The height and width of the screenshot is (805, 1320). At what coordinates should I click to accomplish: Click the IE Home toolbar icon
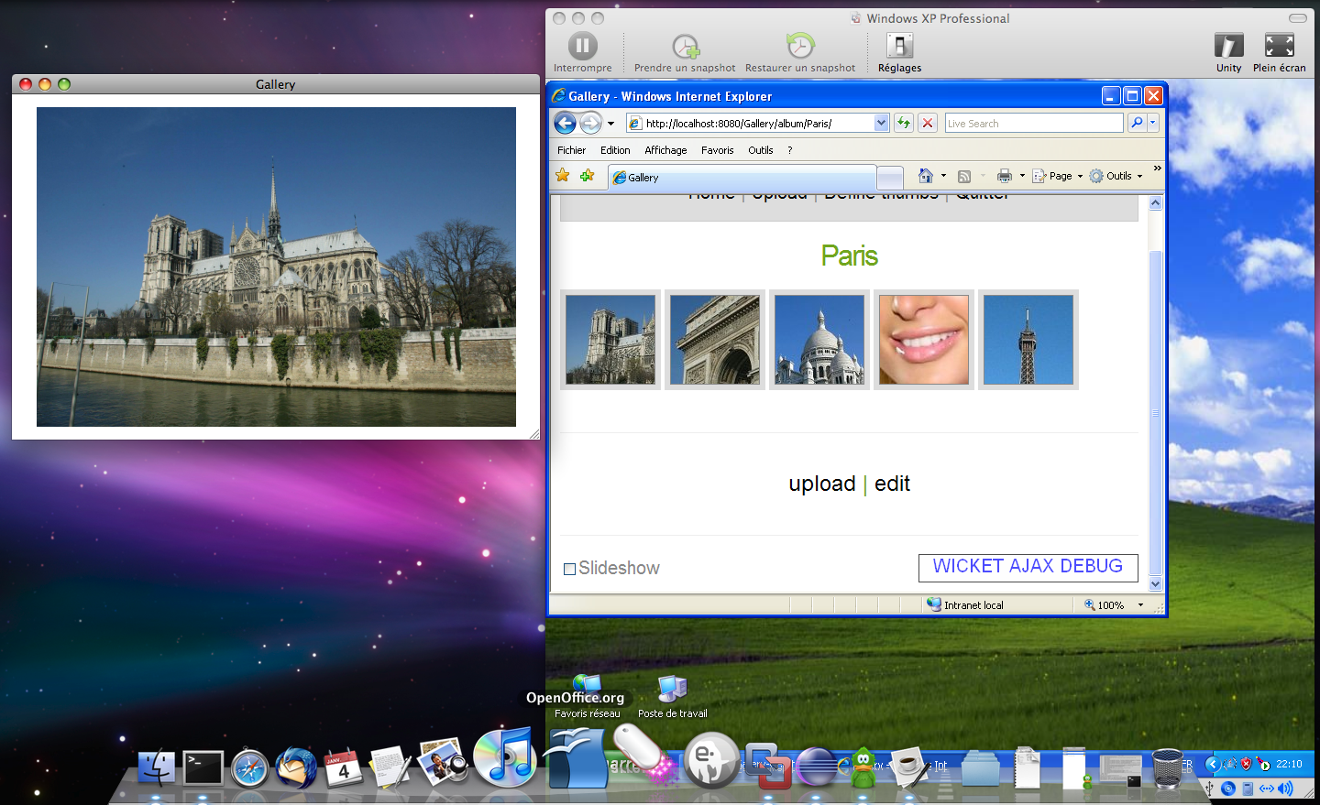click(x=926, y=176)
